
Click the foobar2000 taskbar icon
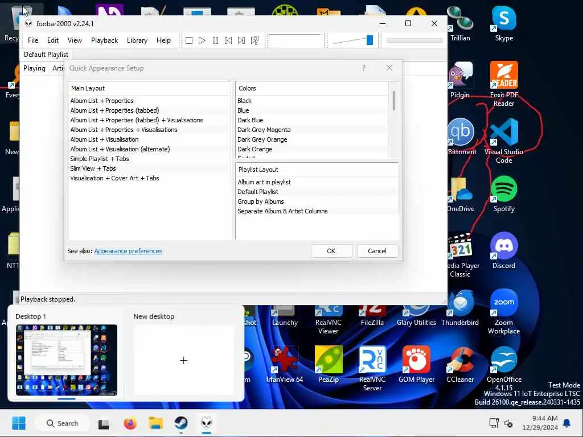[206, 423]
